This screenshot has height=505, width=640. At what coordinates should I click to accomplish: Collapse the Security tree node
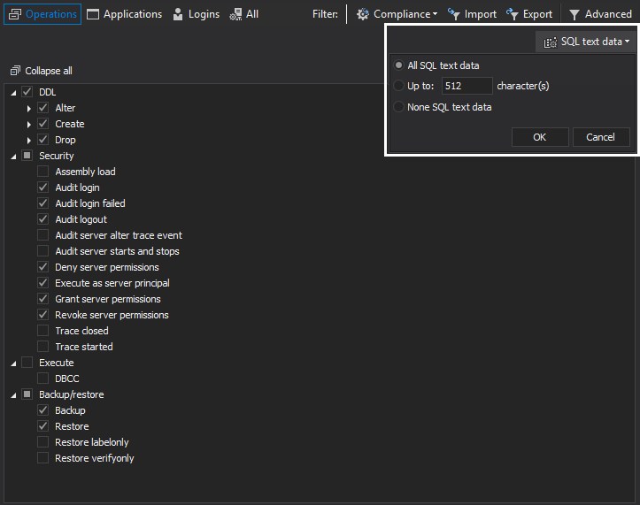coord(13,157)
